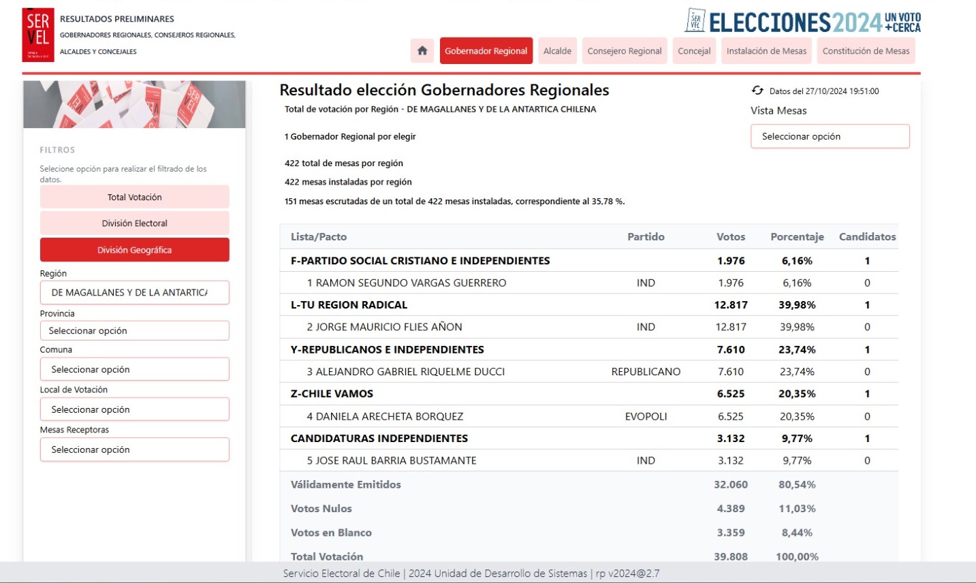Click the Partido column header
This screenshot has height=583, width=976.
point(646,237)
